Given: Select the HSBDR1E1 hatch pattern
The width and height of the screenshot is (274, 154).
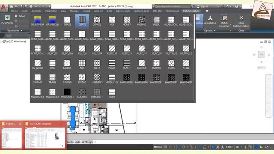Looking at the screenshot, I should click(x=97, y=79).
